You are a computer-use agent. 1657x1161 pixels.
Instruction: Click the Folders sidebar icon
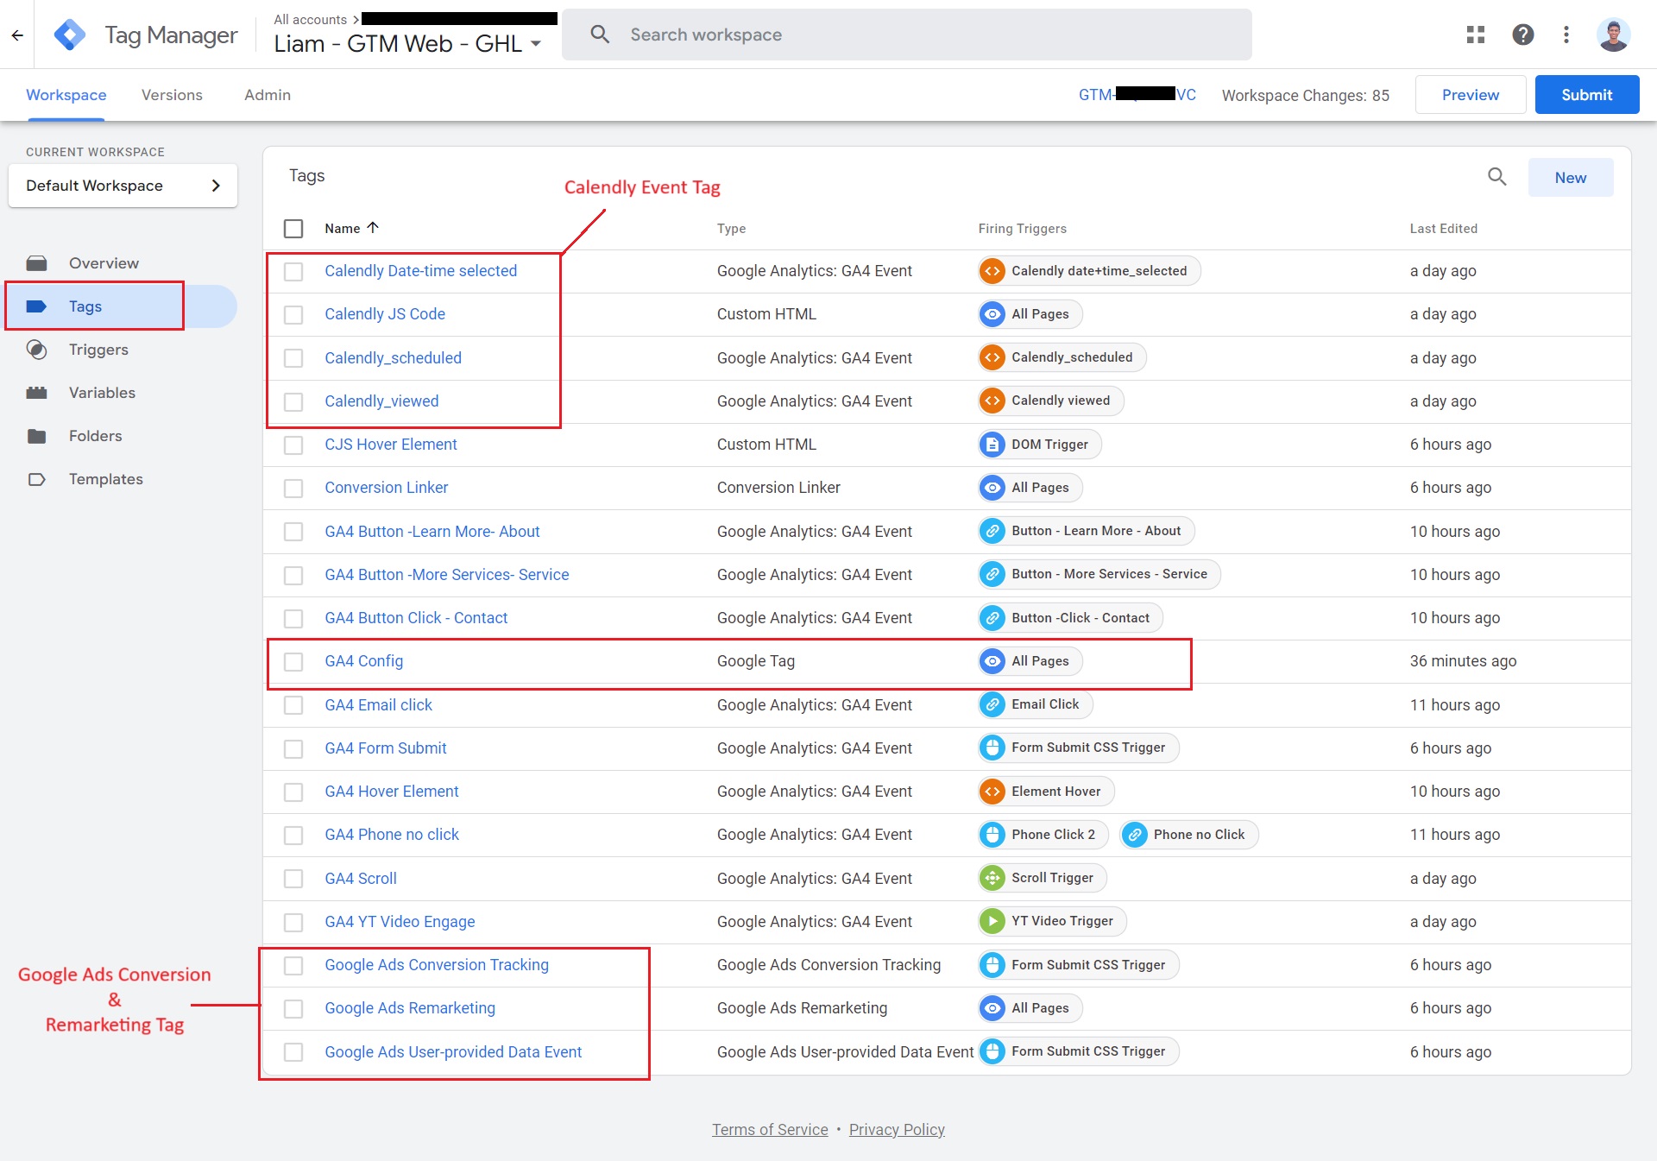coord(36,436)
